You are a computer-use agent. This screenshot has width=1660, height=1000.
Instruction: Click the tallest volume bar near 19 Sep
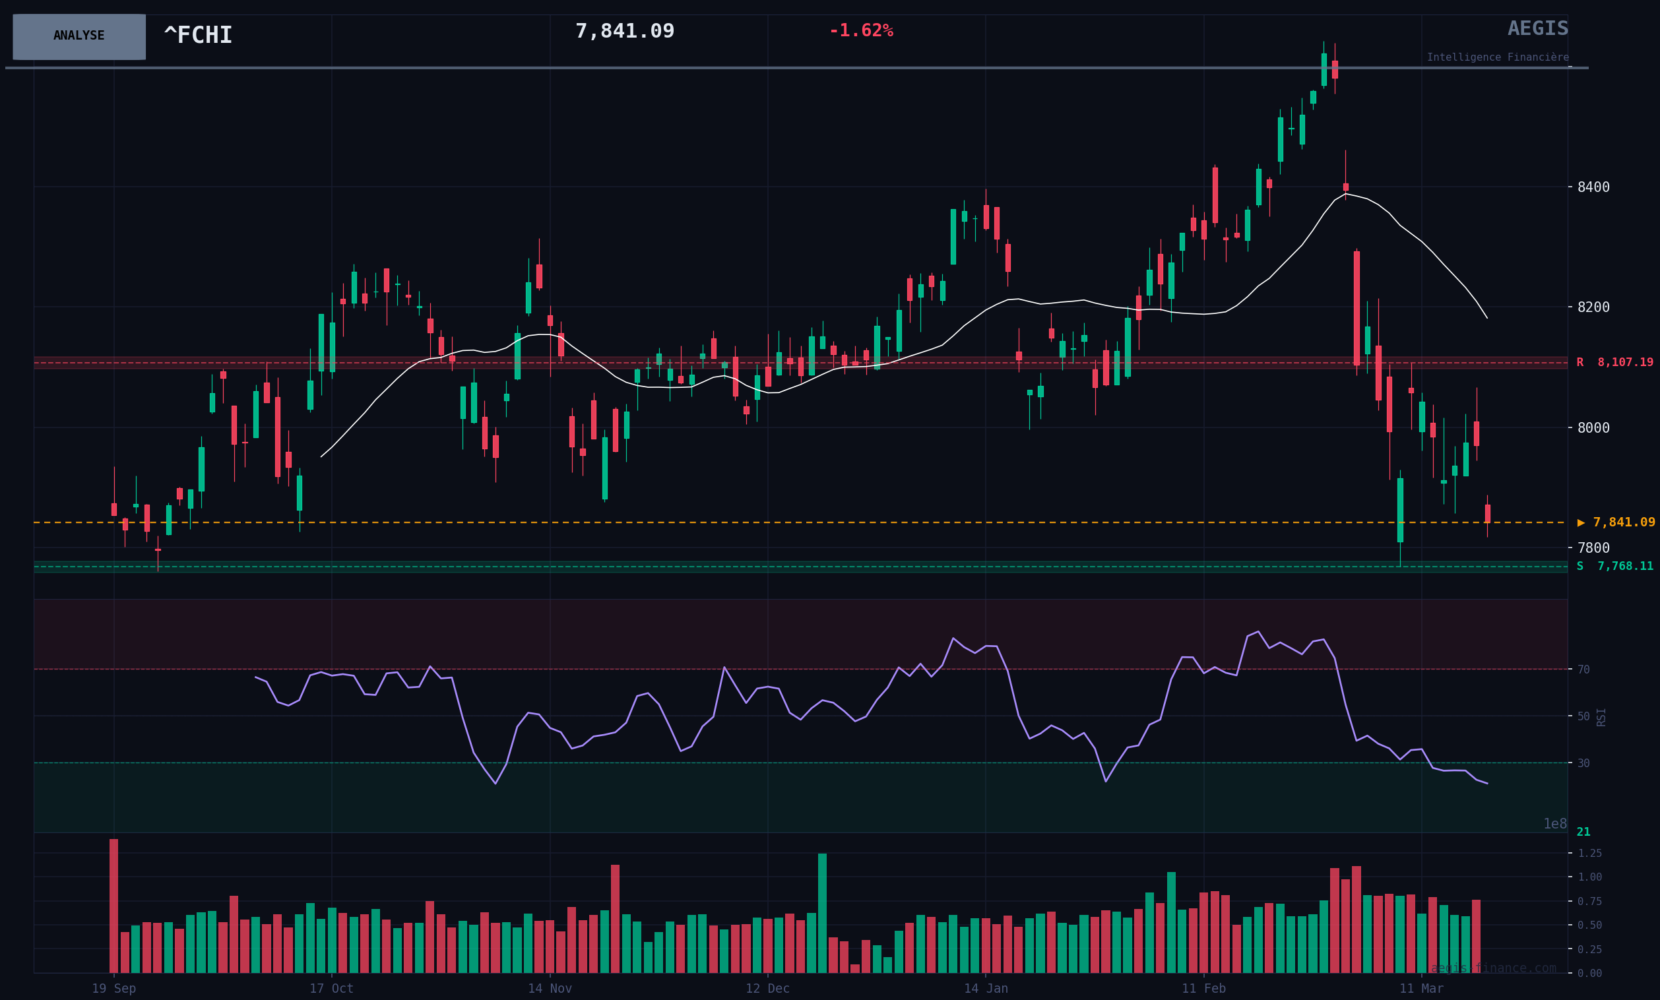tap(114, 905)
